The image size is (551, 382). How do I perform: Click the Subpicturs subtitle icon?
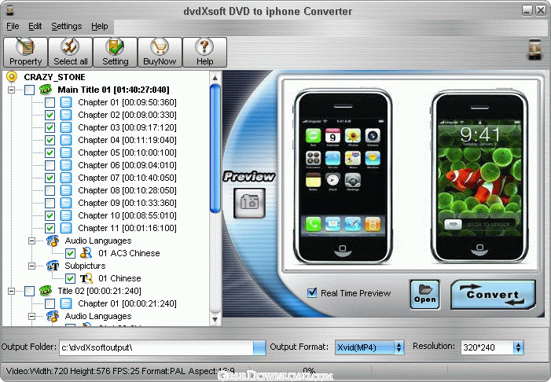pos(53,266)
